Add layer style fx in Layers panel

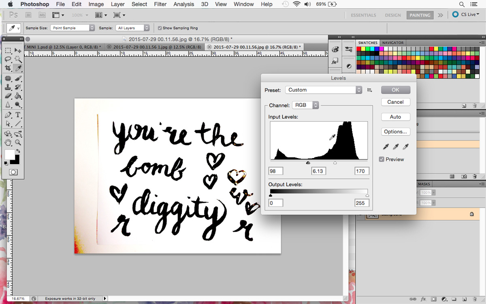point(423,300)
